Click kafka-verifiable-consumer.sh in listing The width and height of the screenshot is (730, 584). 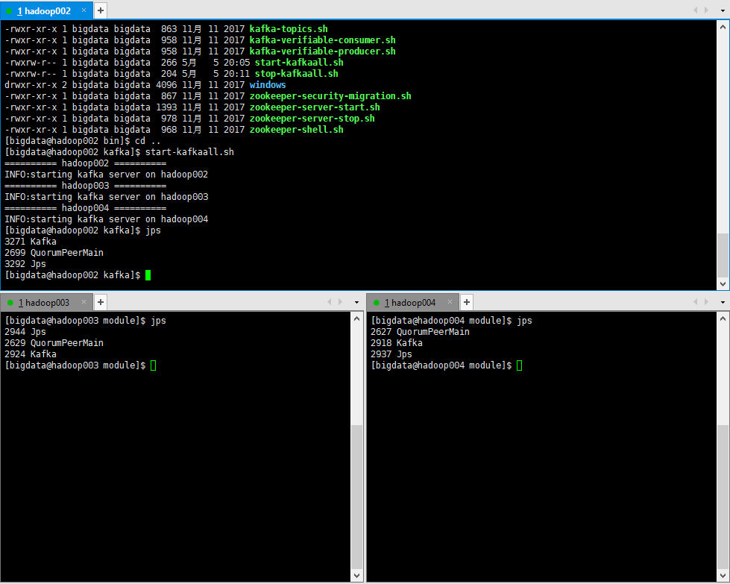point(323,40)
